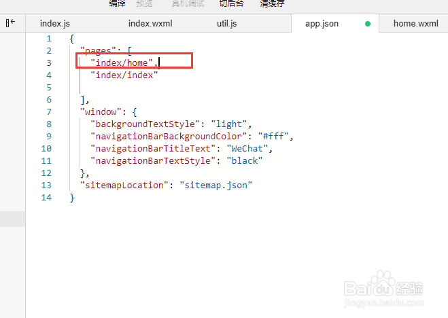The height and width of the screenshot is (318, 448).
Task: Activate the app.json tab
Action: coord(322,23)
